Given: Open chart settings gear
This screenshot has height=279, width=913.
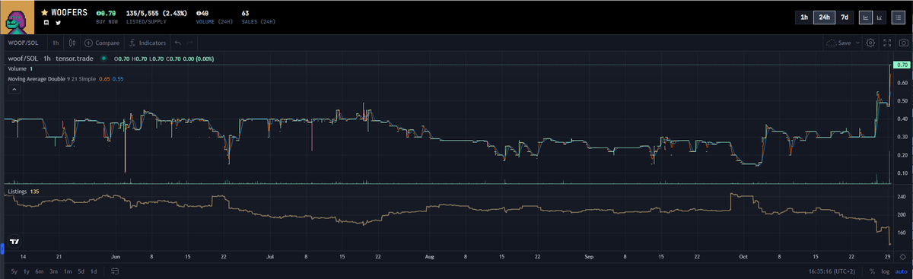Looking at the screenshot, I should click(x=871, y=43).
